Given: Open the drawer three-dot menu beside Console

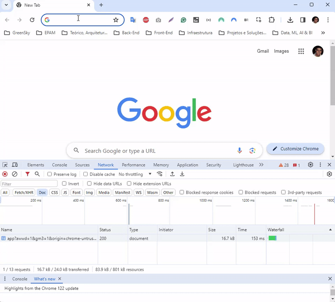Looking at the screenshot, I should [x=5, y=279].
